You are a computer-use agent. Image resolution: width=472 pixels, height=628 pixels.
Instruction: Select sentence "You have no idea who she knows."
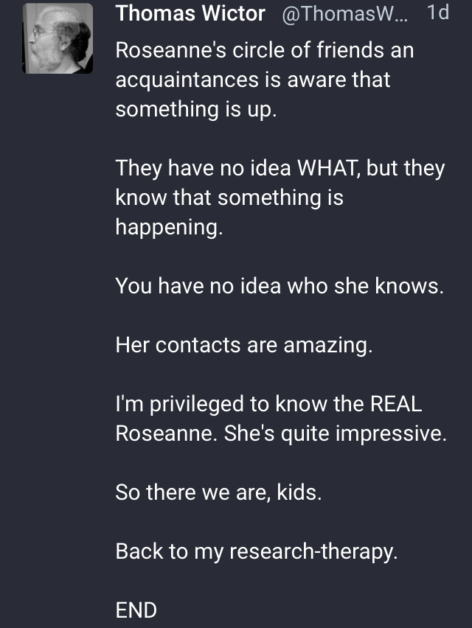click(280, 285)
